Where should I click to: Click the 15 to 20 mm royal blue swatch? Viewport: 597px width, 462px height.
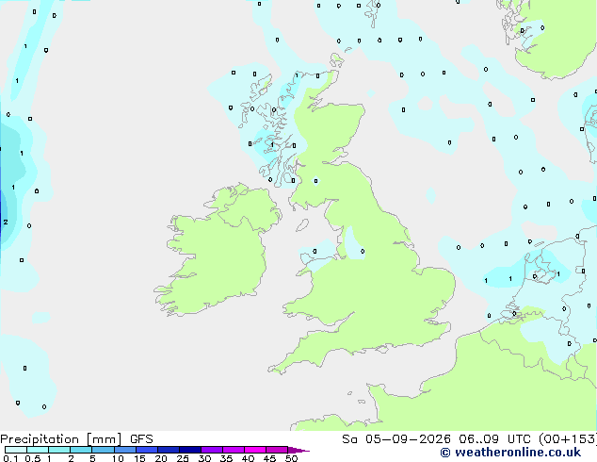(x=147, y=450)
